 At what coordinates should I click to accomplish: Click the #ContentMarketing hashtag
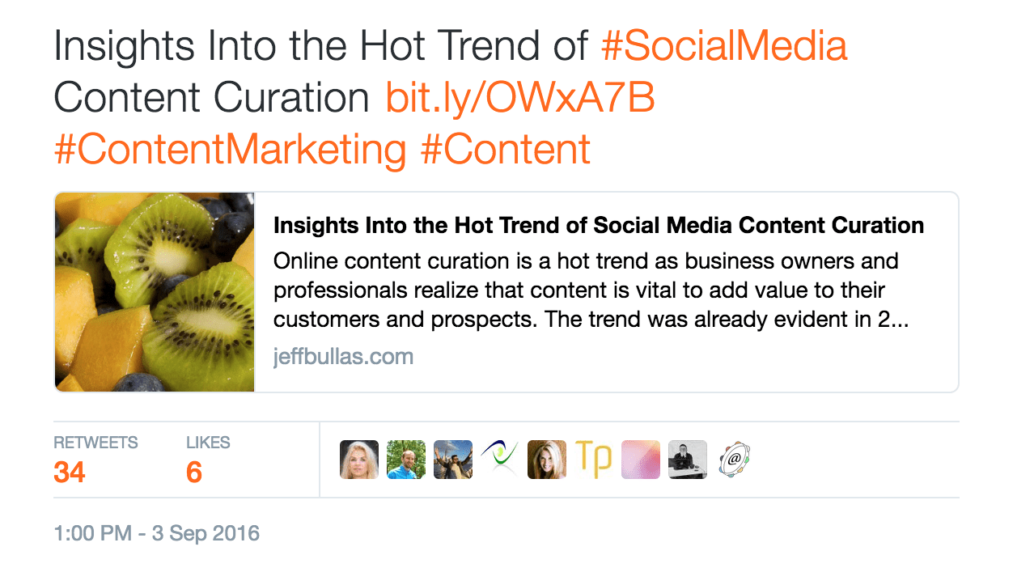[230, 150]
